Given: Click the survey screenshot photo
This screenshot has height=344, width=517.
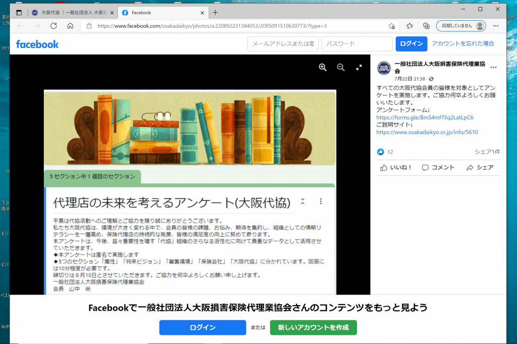Looking at the screenshot, I should tap(190, 192).
